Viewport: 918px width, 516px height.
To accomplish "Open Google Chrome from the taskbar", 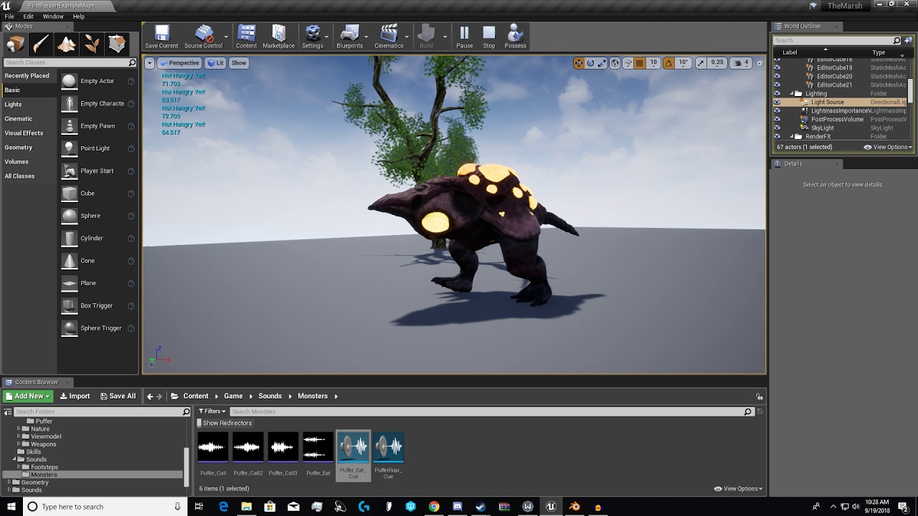I will pos(434,507).
